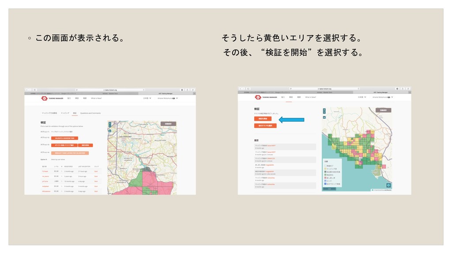Click the reload icon in right screenshot's address bar
Screen dimensions: 452x254
pyautogui.click(x=358, y=89)
